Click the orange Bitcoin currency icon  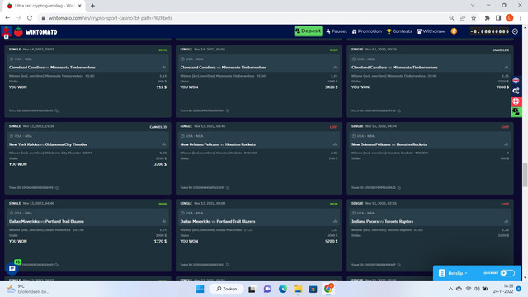pyautogui.click(x=454, y=31)
